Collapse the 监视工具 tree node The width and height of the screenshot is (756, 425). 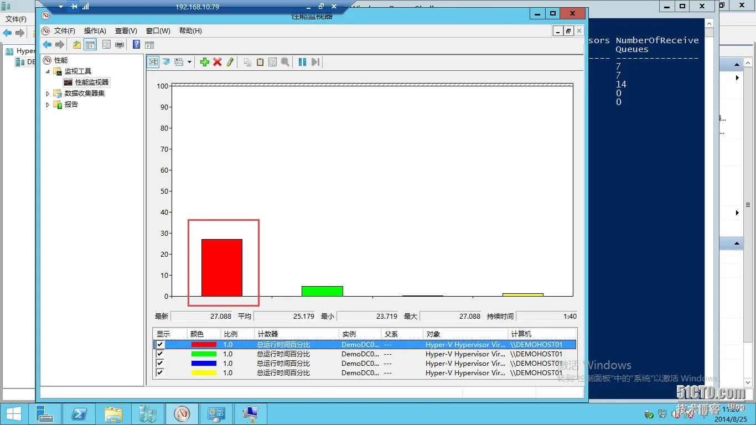pos(48,71)
